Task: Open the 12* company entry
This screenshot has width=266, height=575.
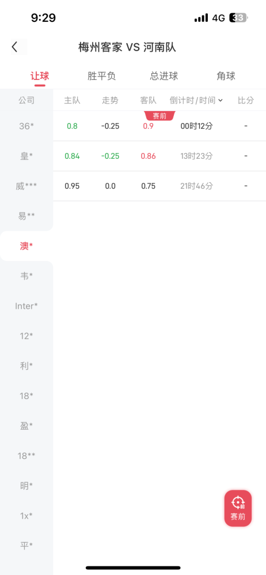Action: click(26, 336)
